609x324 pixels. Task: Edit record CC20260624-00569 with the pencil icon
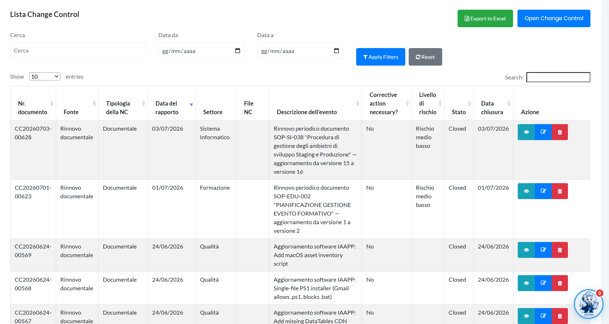click(x=543, y=250)
